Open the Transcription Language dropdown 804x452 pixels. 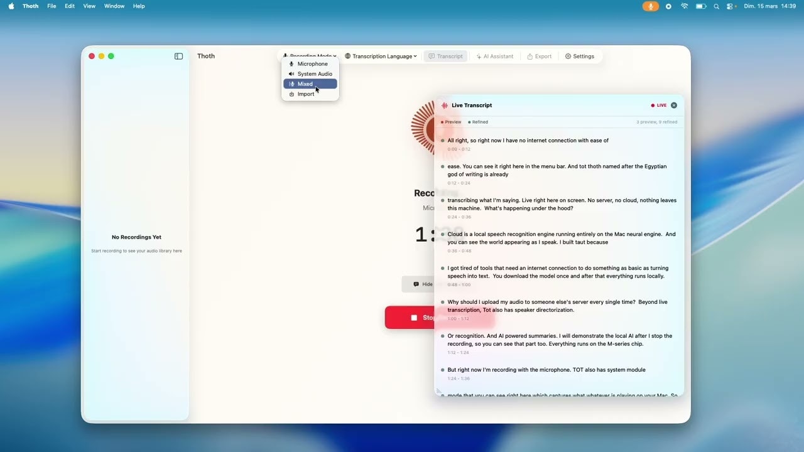tap(381, 56)
